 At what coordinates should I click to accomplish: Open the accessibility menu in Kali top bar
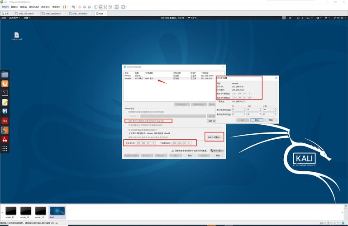point(319,18)
